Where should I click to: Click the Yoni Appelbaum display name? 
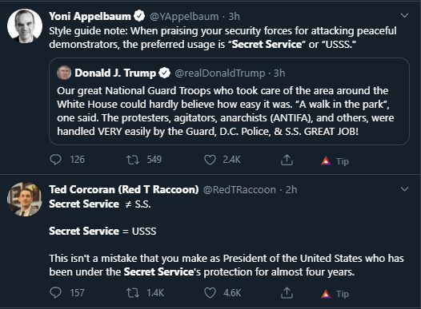[90, 16]
